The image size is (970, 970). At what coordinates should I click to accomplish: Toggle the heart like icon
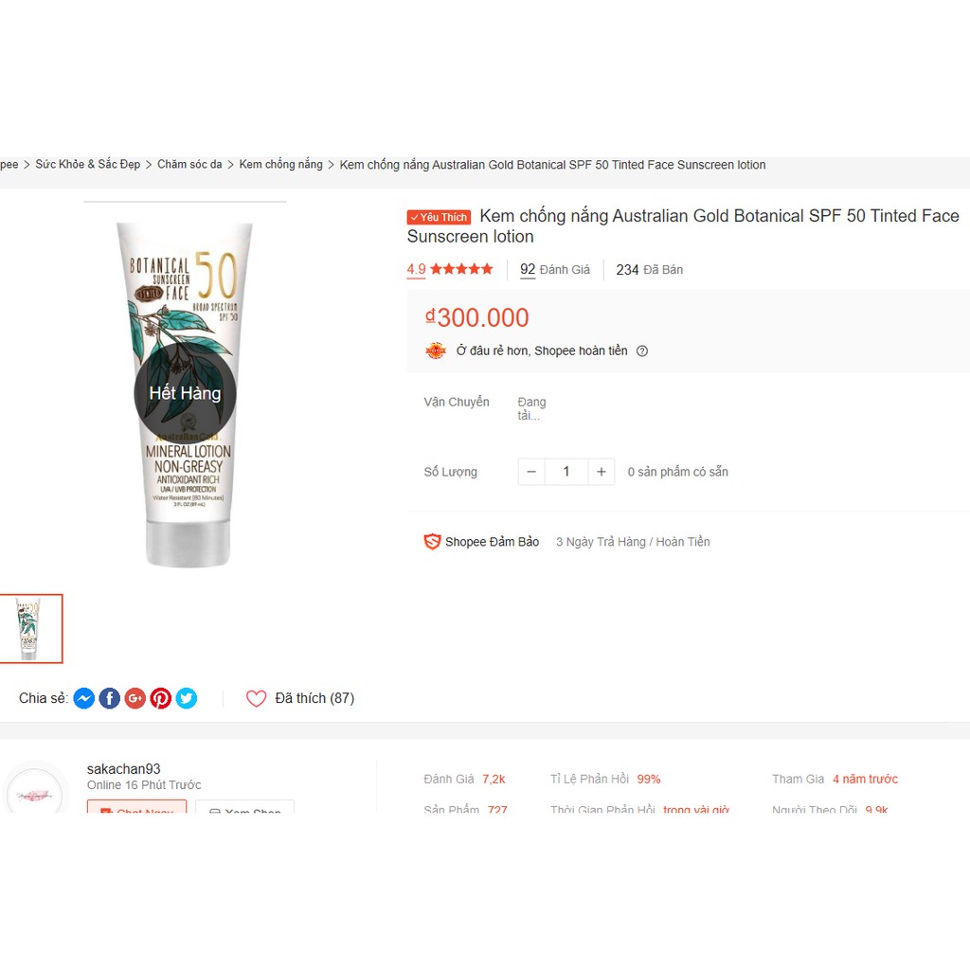tap(256, 698)
